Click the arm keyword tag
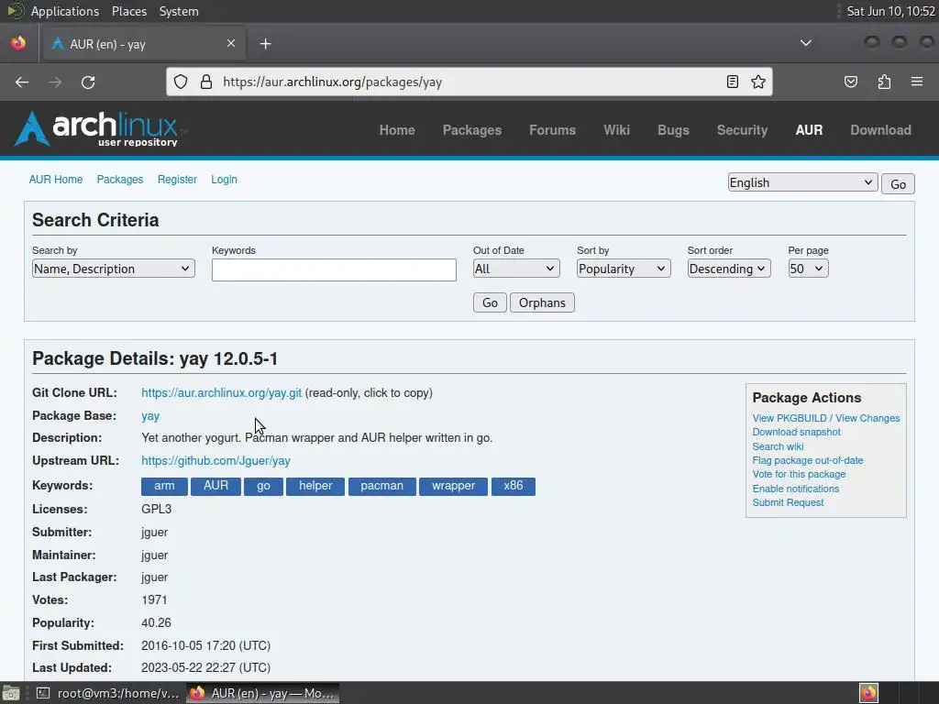 164,486
